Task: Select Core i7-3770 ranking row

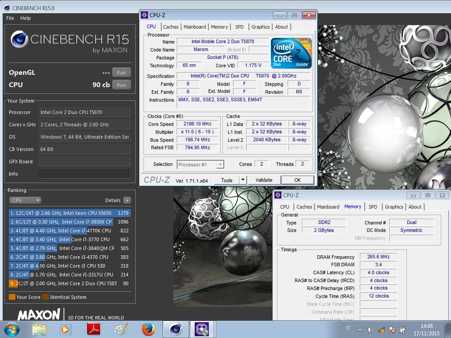Action: 70,239
